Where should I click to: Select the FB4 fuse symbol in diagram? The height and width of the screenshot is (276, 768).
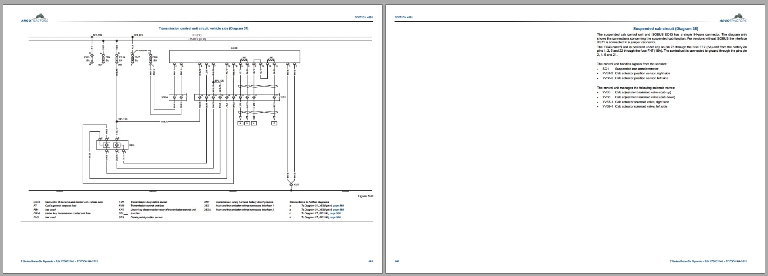103,59
